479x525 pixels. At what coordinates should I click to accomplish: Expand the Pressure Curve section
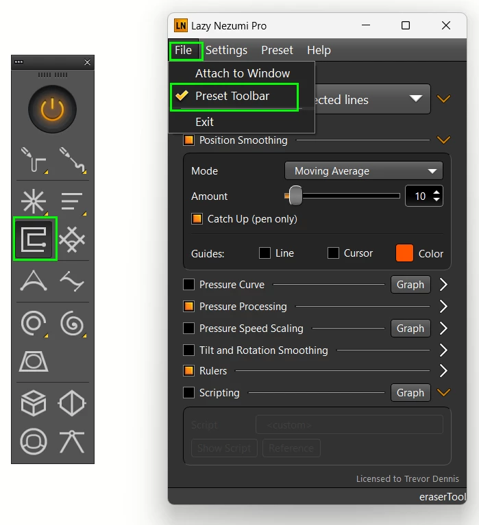443,285
